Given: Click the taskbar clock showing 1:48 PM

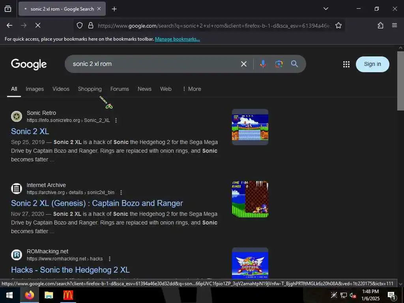Looking at the screenshot, I should 370,295.
